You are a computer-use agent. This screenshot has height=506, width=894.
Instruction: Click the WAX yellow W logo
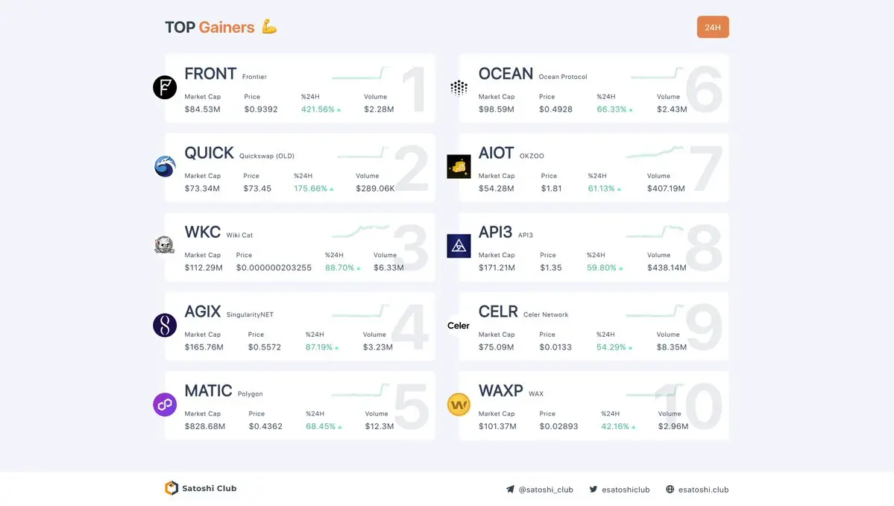(x=459, y=405)
